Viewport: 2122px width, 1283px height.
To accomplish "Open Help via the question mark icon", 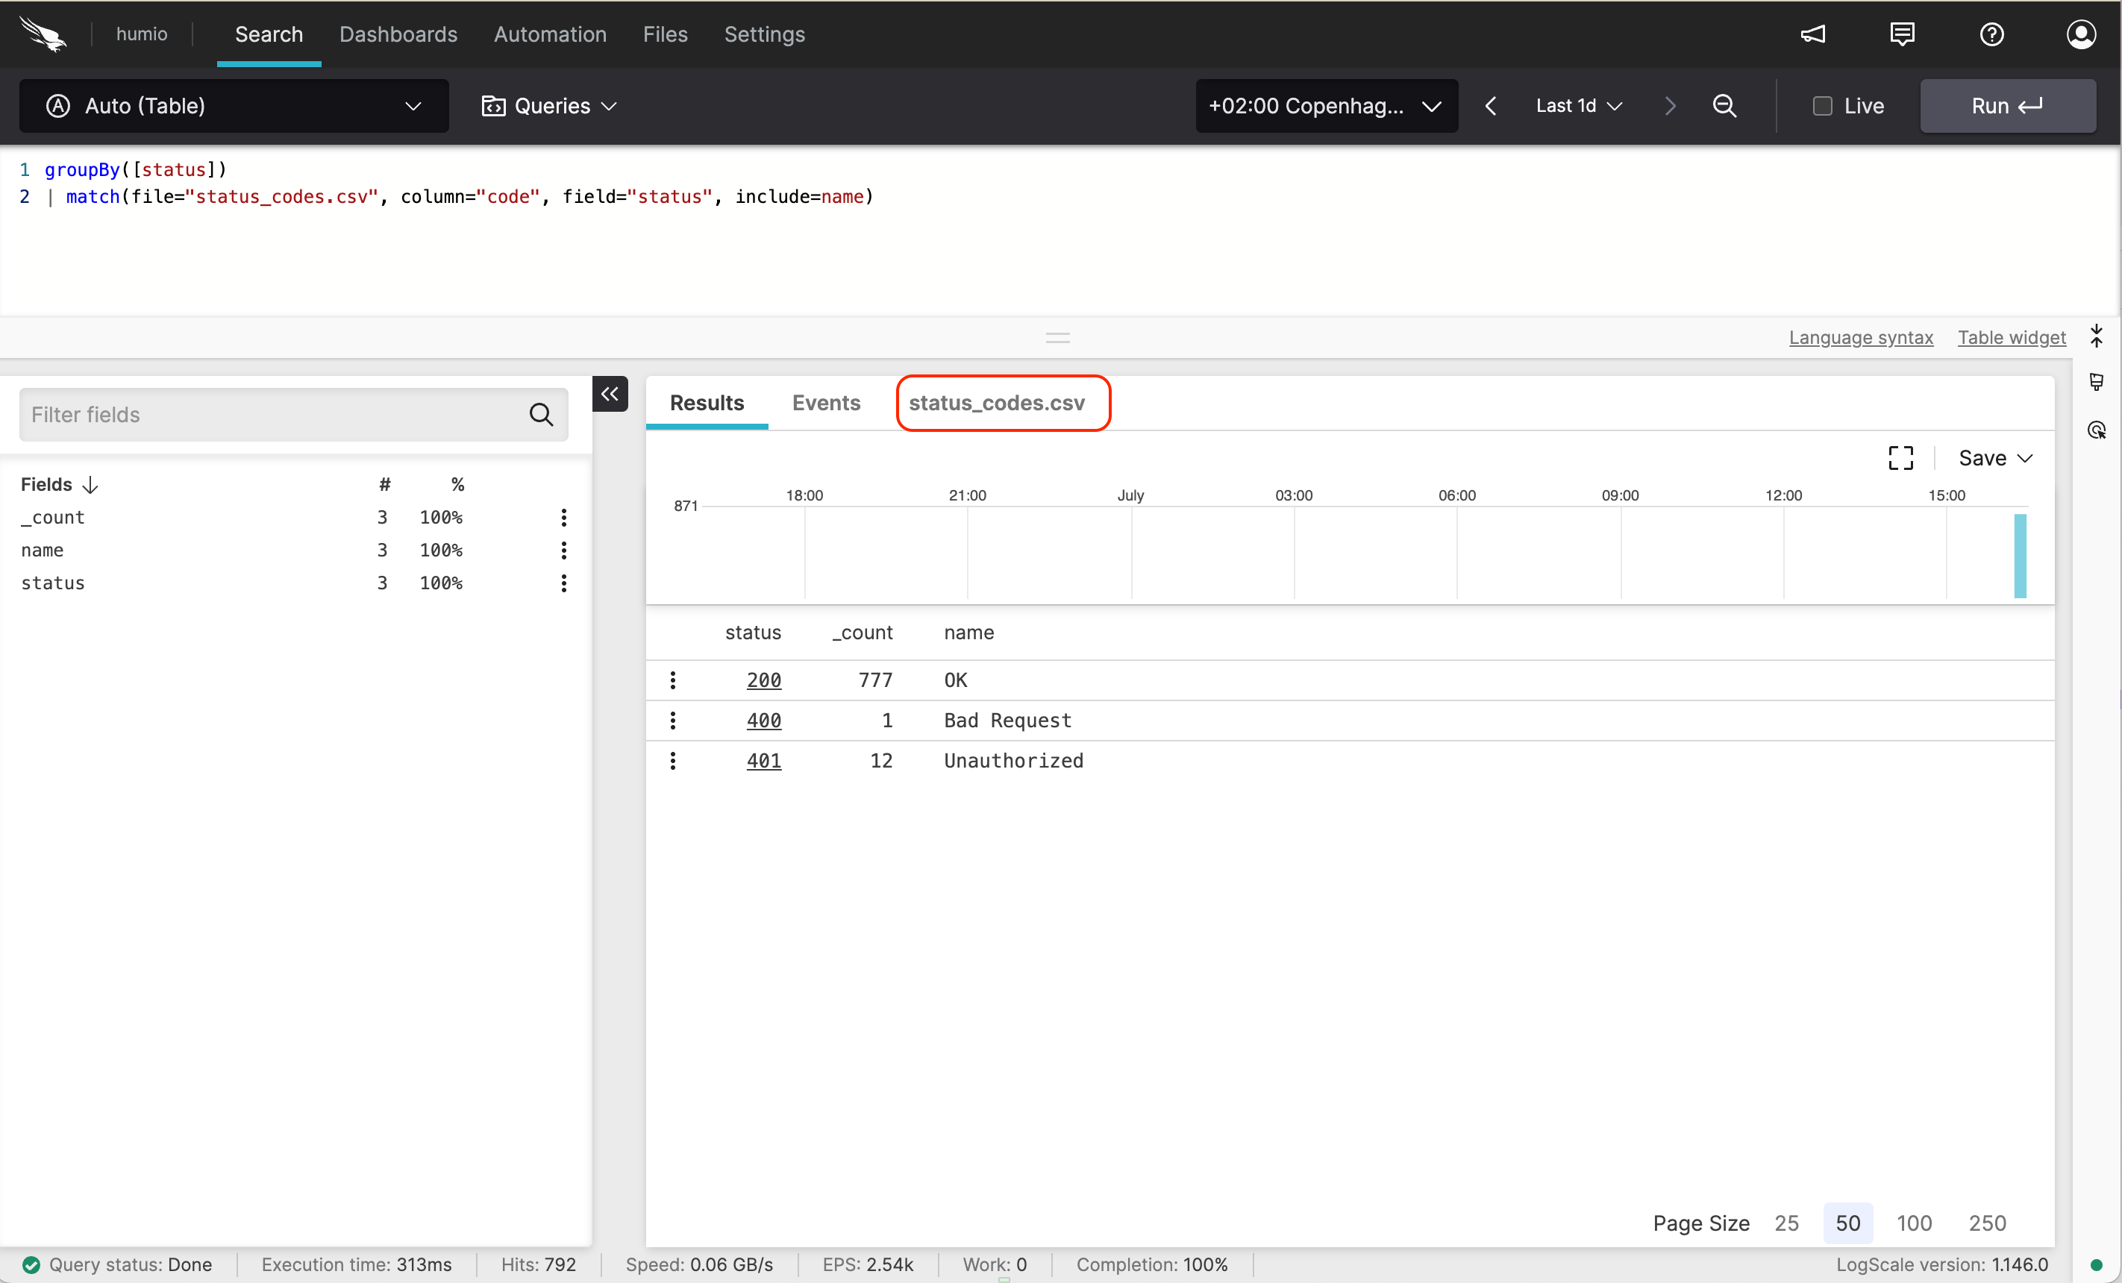I will click(1992, 34).
